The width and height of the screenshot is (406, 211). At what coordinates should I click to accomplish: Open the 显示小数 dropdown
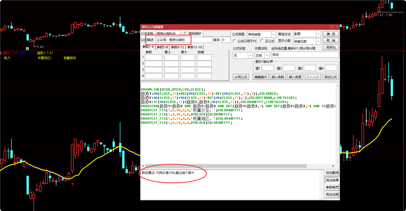(318, 42)
